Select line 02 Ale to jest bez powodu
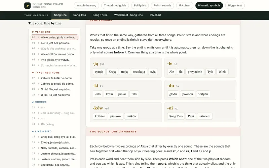The height and width of the screenshot is (168, 269). click(x=54, y=43)
